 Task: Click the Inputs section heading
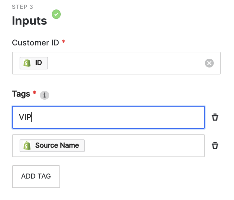[x=29, y=21]
